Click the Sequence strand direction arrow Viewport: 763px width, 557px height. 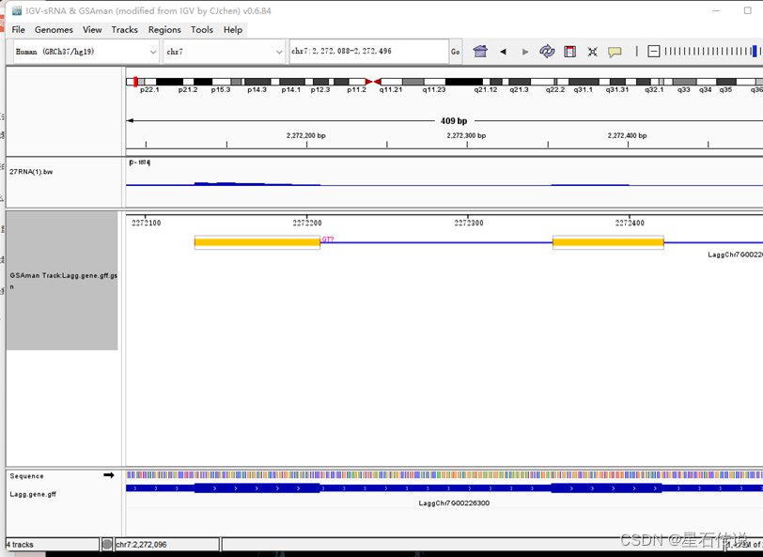pos(109,475)
